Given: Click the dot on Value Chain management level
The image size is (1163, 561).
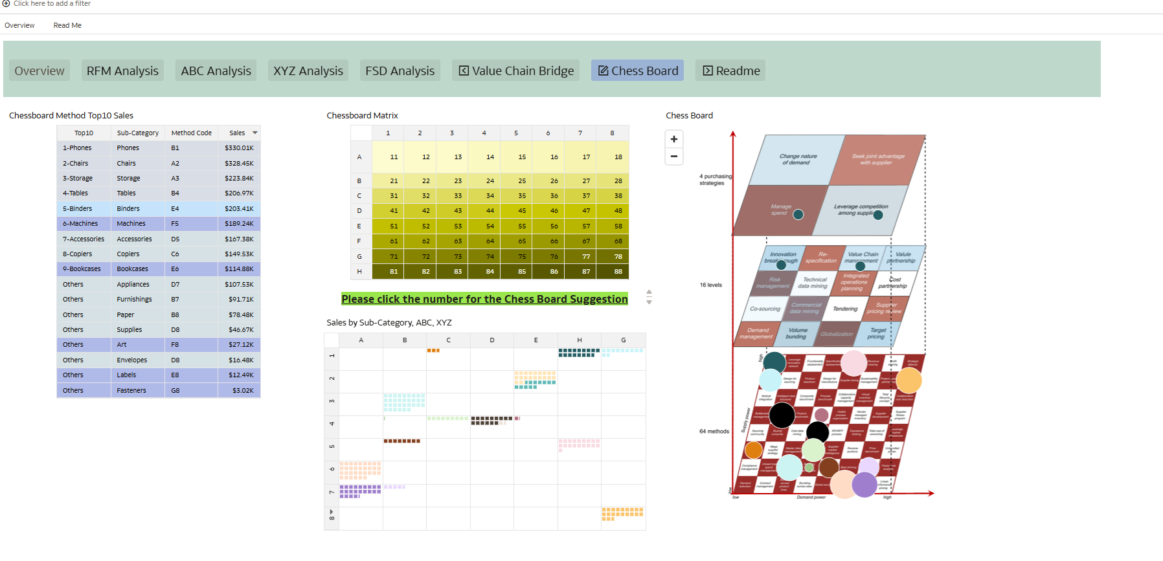Looking at the screenshot, I should click(861, 266).
